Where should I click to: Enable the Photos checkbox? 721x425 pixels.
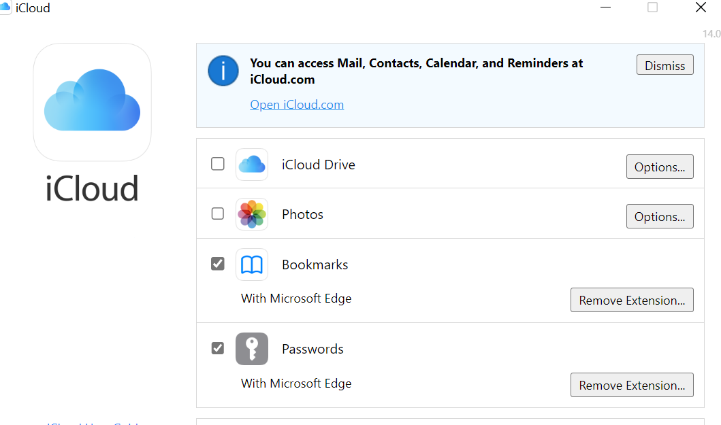click(218, 214)
